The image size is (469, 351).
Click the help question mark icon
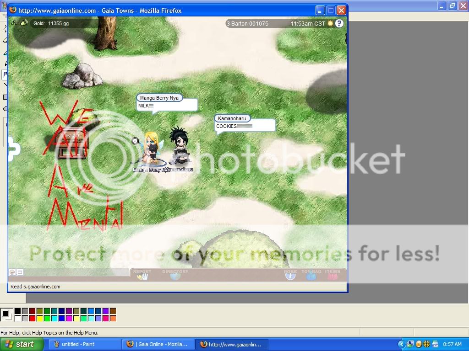pos(339,23)
